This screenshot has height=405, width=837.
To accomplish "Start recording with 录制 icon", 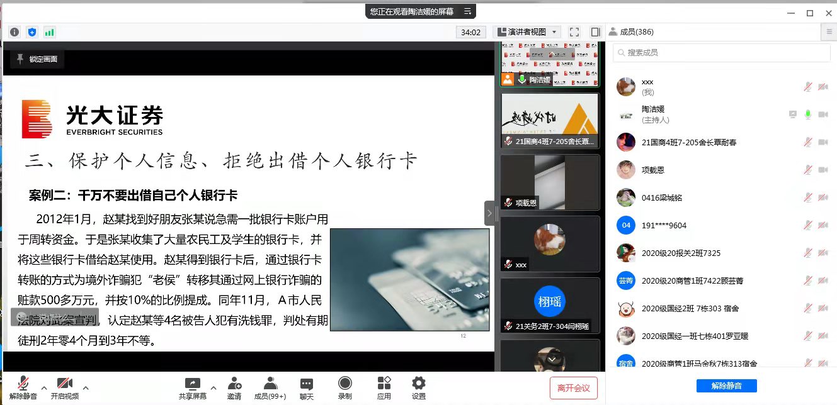I will pyautogui.click(x=344, y=384).
